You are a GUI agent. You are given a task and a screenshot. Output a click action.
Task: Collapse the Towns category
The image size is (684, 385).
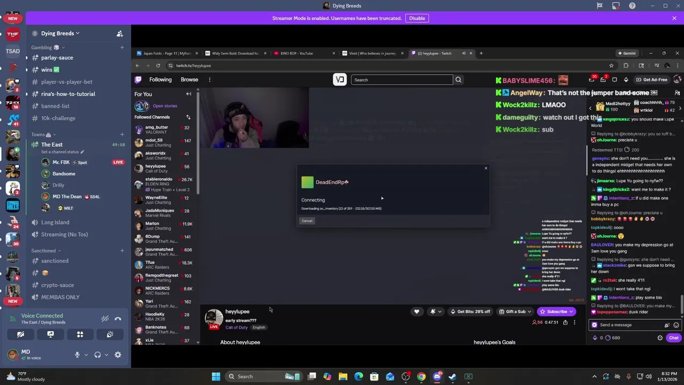(43, 135)
